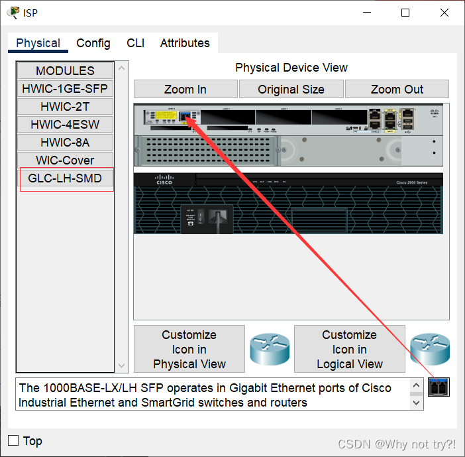
Task: Click module list scroll up arrow
Action: pyautogui.click(x=121, y=68)
